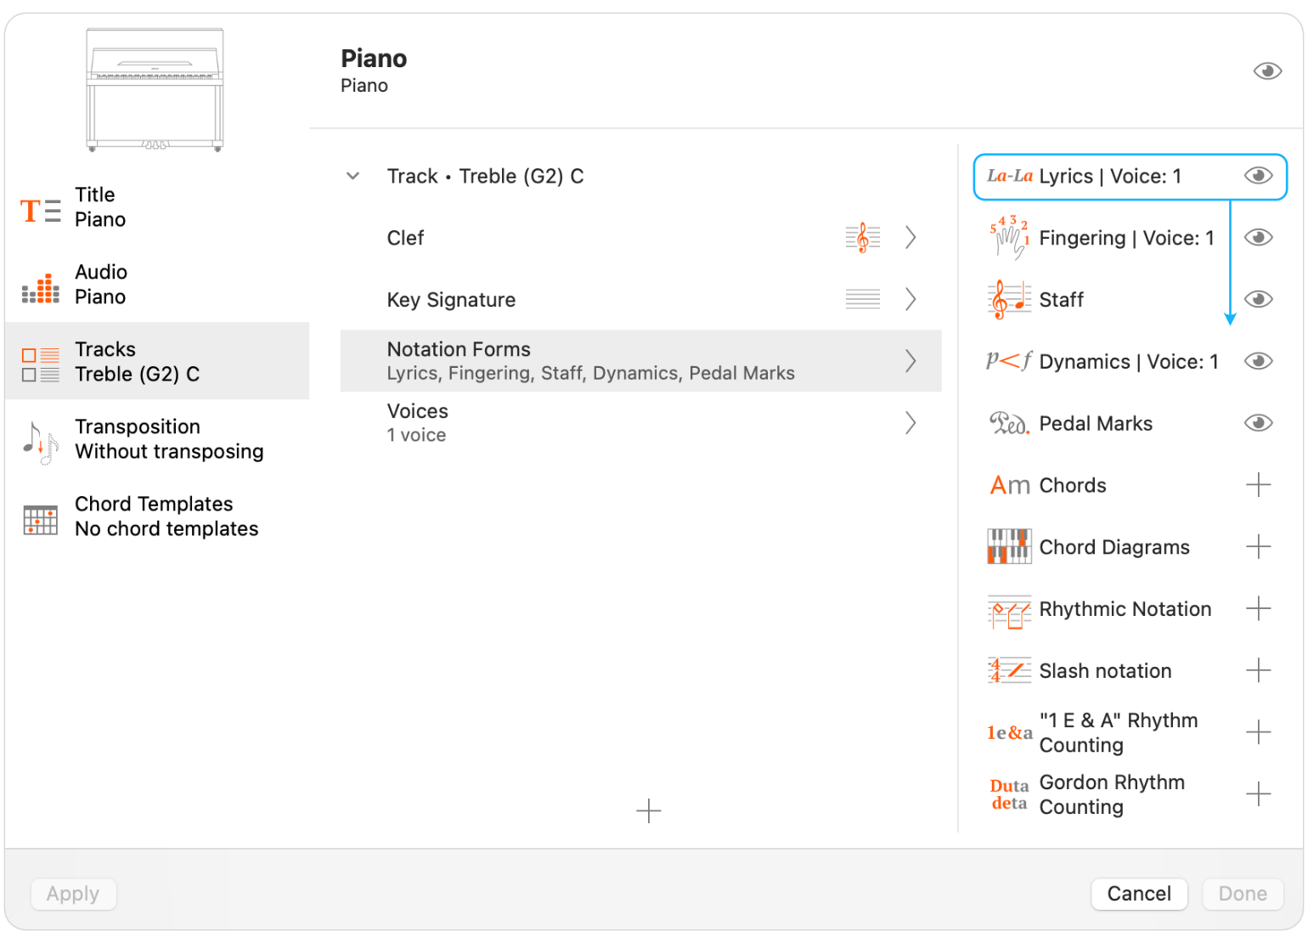The width and height of the screenshot is (1308, 943).
Task: Select Chord Diagrams label
Action: 1114,547
